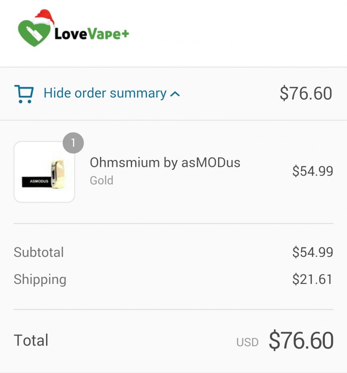Select the large $76.60 grand total amount
Viewport: 347px width, 373px height.
301,340
